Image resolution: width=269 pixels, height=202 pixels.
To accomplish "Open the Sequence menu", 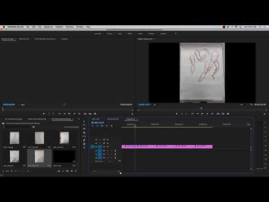I will 48,27.
